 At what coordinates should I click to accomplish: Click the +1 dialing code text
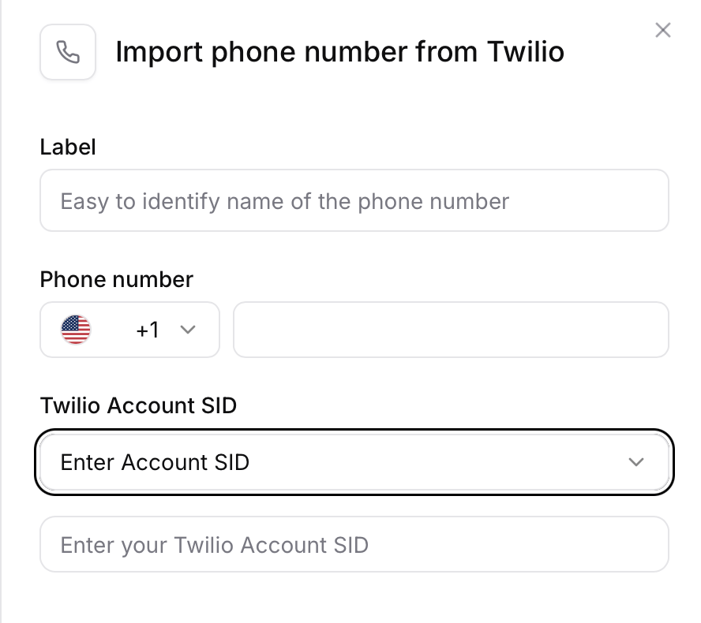(148, 330)
